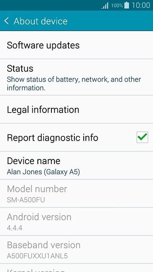Tap the back arrow icon
This screenshot has width=153, height=272.
(6, 21)
